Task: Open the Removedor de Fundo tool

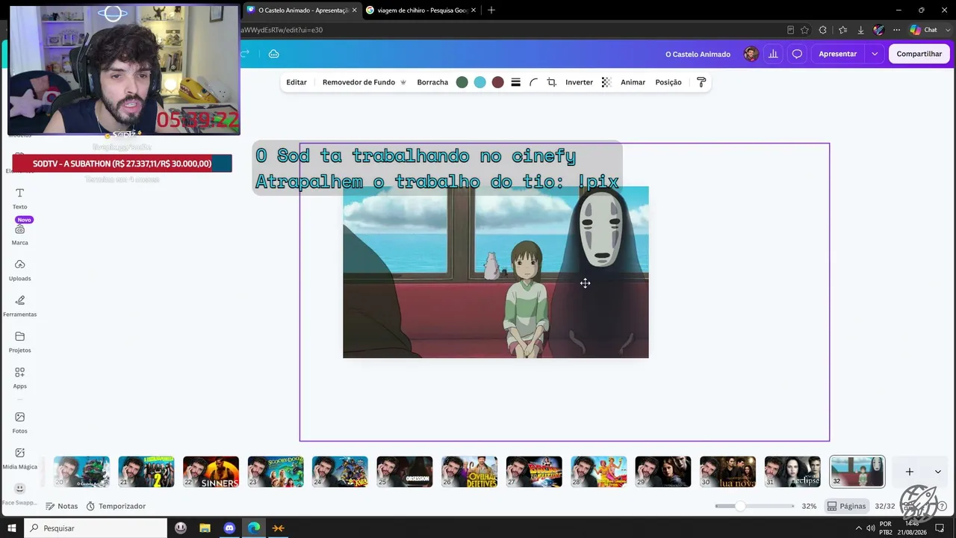Action: tap(364, 82)
